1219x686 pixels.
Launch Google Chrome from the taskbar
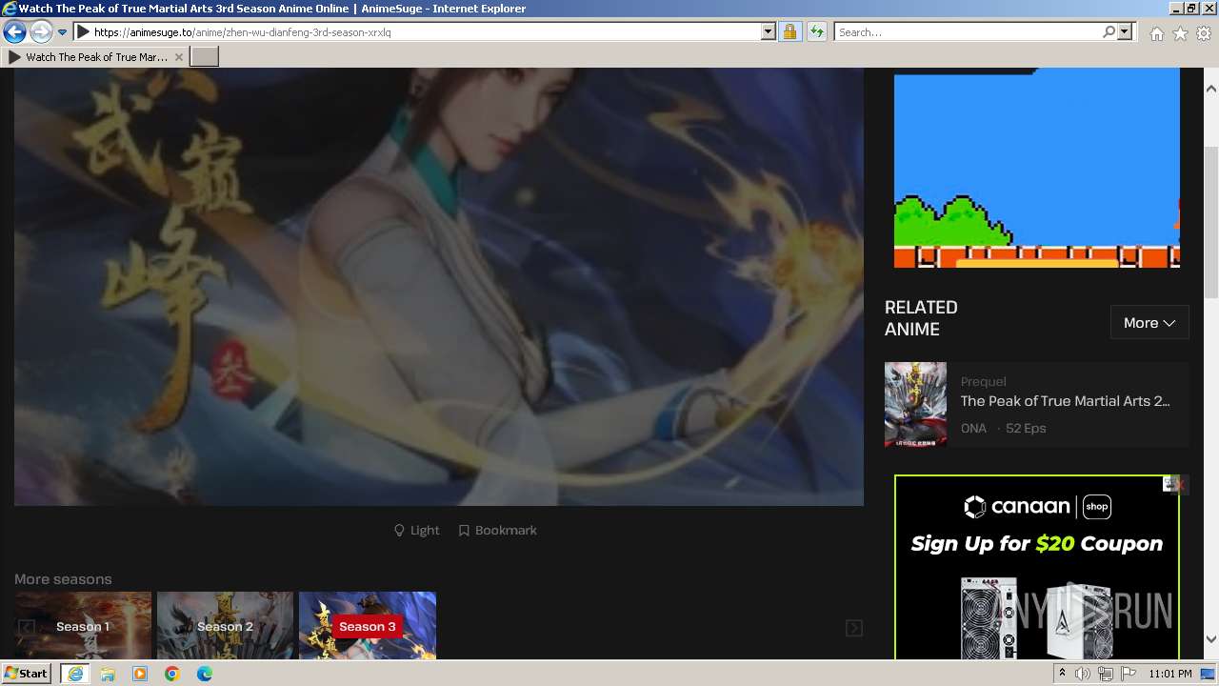172,674
